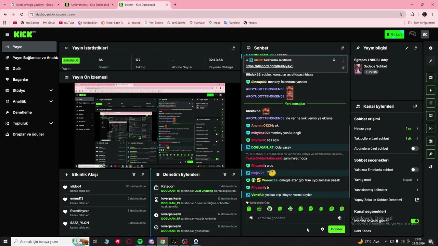The width and height of the screenshot is (438, 246).
Task: Open the hamburger menu beside the Kick logo
Action: click(7, 35)
